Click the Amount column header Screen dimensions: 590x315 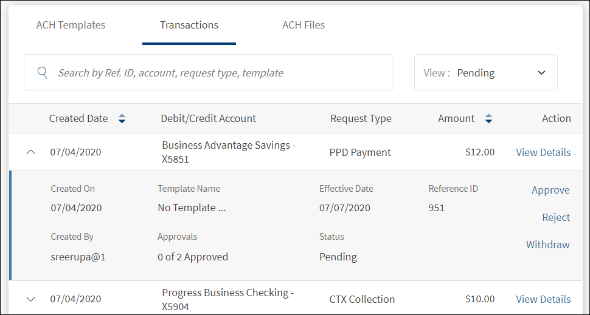point(456,119)
